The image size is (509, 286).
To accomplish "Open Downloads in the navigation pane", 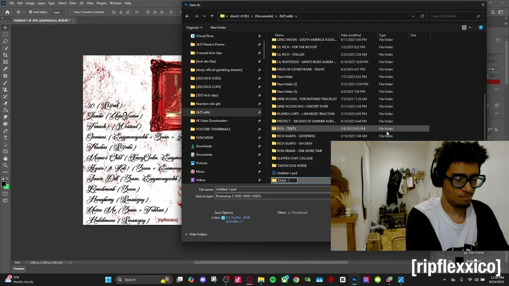I will [204, 146].
